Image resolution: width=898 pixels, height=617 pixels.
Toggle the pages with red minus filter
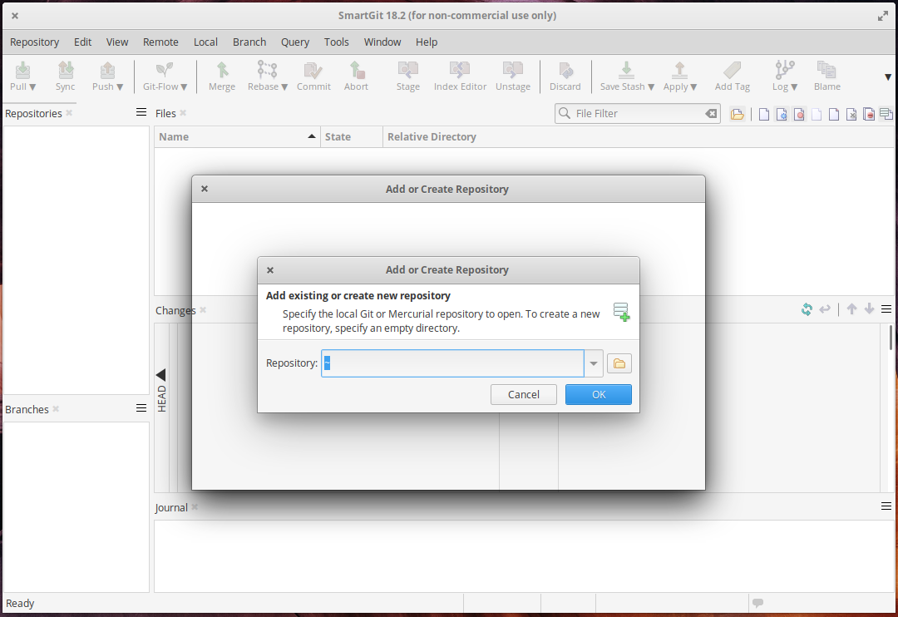[869, 114]
